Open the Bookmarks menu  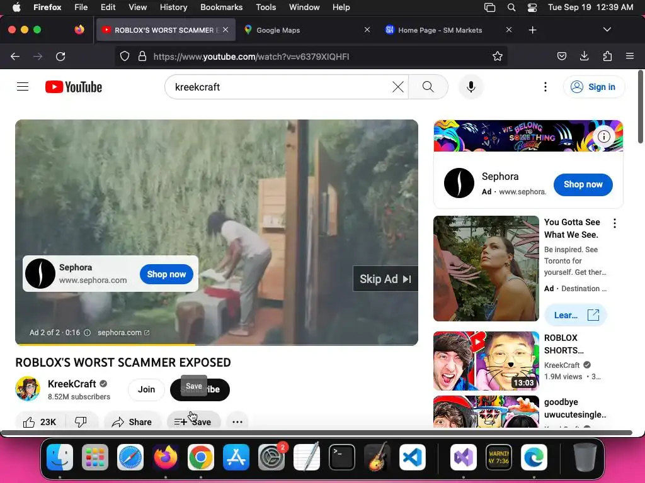[221, 7]
